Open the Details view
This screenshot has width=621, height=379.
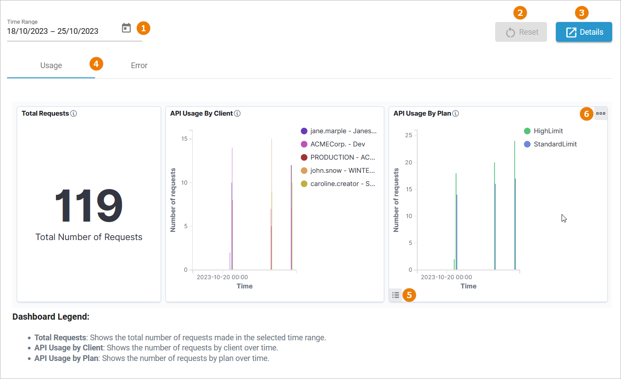coord(584,32)
